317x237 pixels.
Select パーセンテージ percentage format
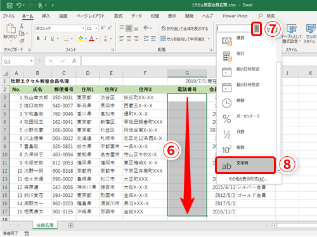coord(246,119)
